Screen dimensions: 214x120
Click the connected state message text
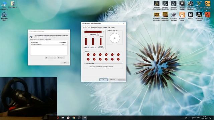(102, 67)
